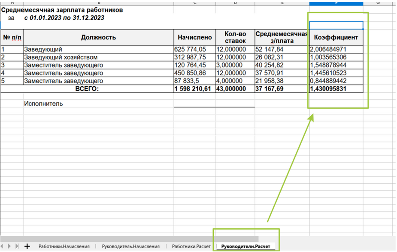Jump to last sheet tab arrow

[x=17, y=246]
